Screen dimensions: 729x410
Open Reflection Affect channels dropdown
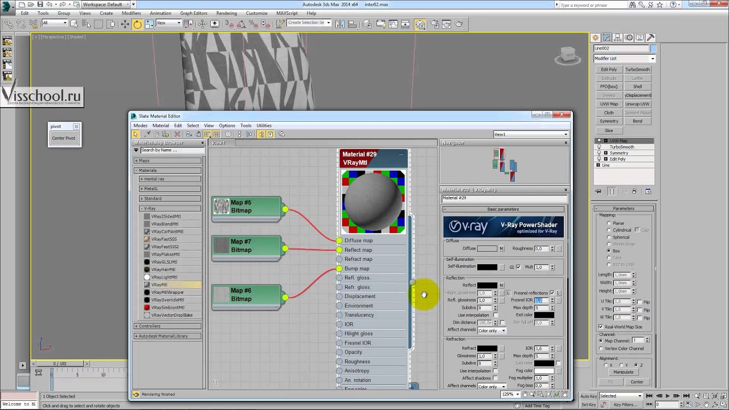pos(492,330)
